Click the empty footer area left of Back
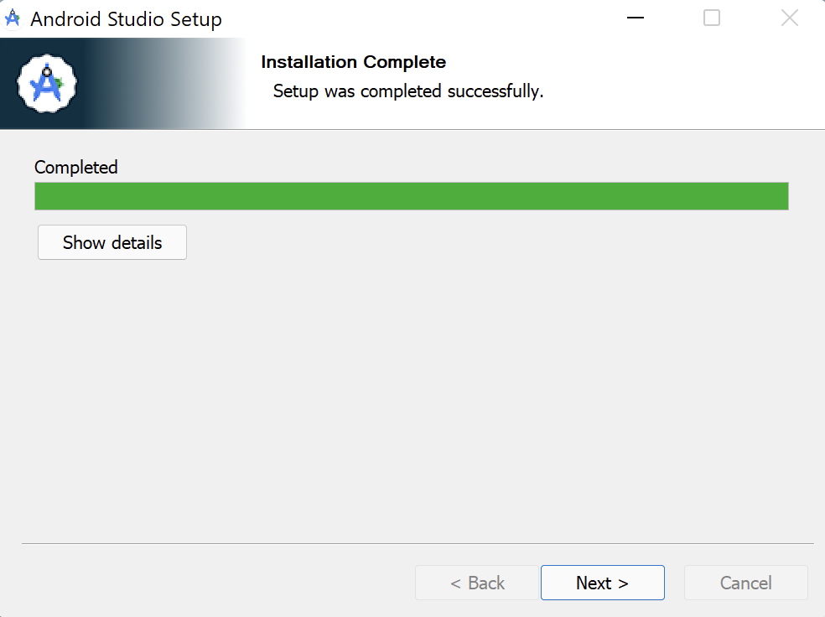This screenshot has width=825, height=617. [210, 583]
